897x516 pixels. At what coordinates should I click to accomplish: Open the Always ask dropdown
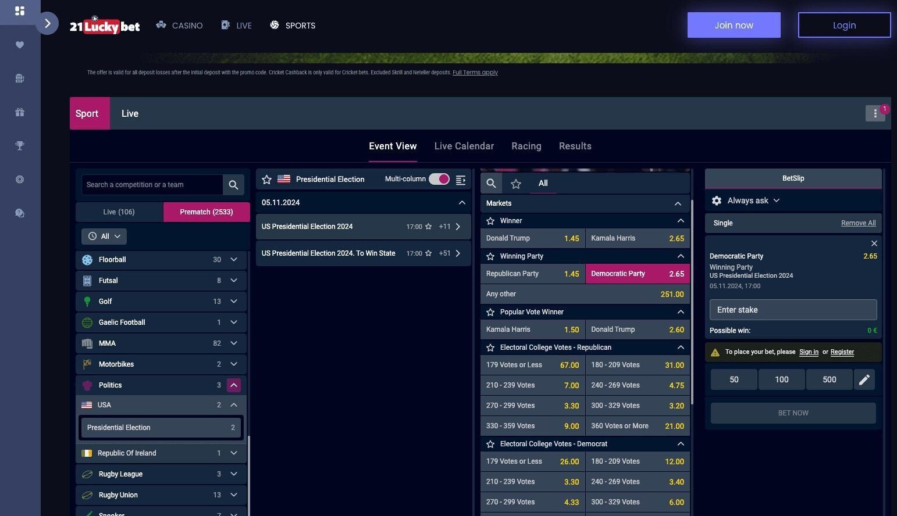coord(753,200)
